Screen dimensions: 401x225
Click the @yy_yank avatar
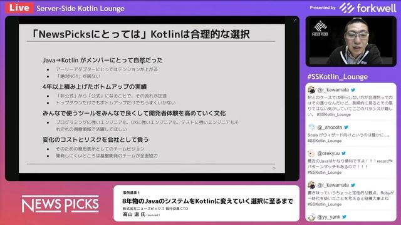point(311,217)
